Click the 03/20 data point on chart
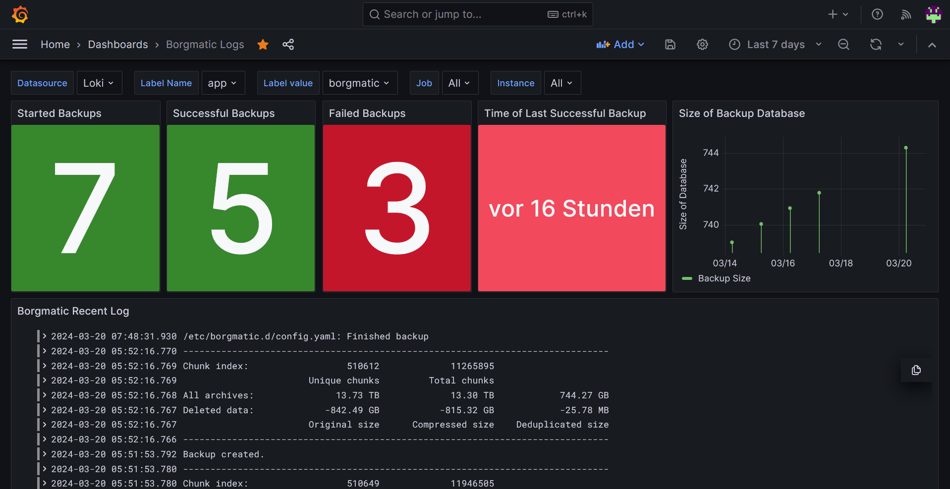The height and width of the screenshot is (489, 950). [x=906, y=148]
